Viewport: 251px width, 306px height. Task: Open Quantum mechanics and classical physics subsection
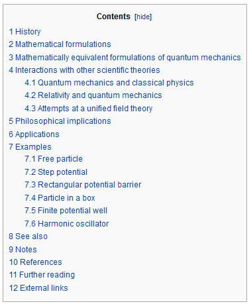109,83
